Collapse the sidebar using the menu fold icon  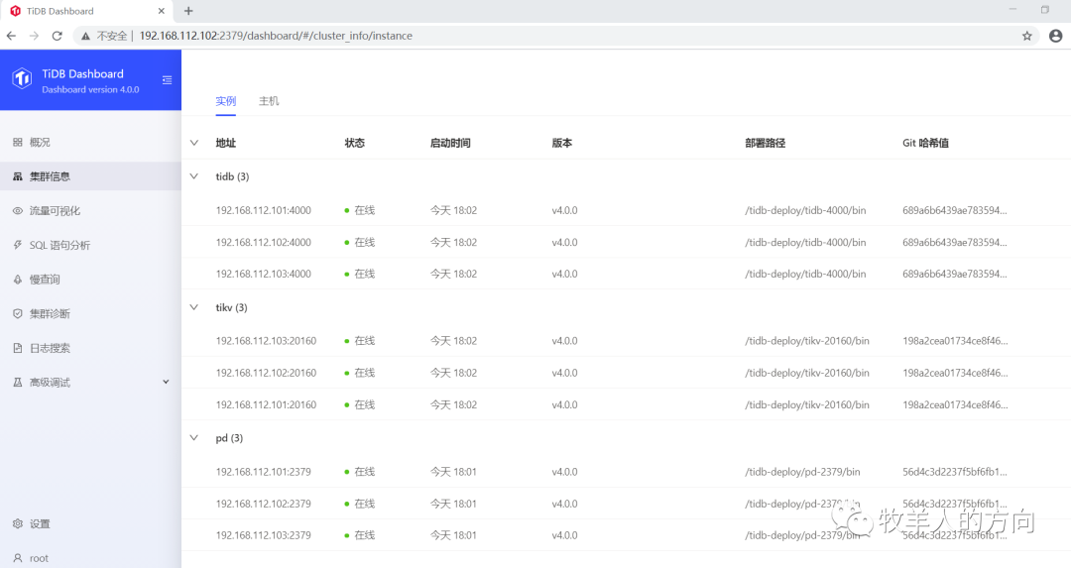(167, 80)
